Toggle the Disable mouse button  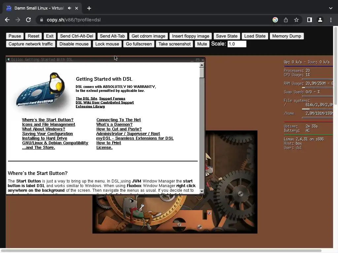(74, 44)
